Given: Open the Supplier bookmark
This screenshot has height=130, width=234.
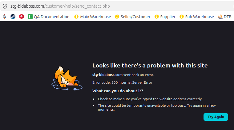Looking at the screenshot, I should pos(165,17).
